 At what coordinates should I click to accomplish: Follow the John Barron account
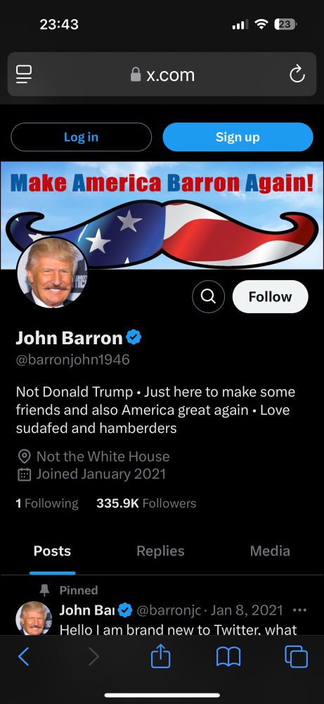point(270,296)
